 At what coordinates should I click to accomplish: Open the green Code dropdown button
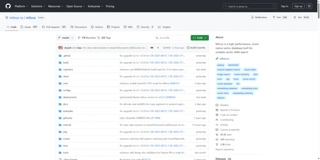click(200, 38)
